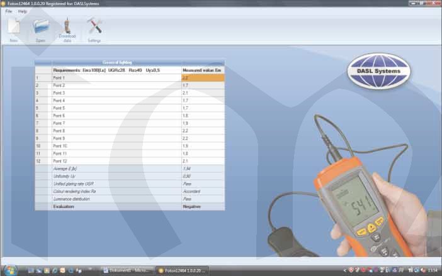Open the Settings tools icon
This screenshot has height=276, width=442.
(94, 28)
